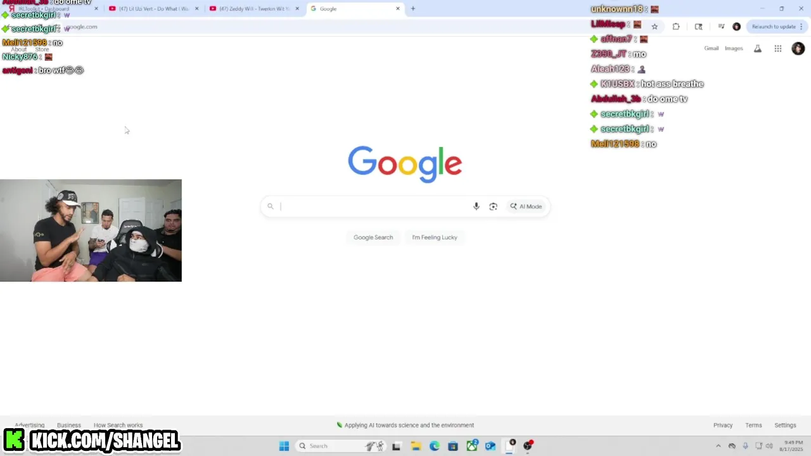Open the Gmail link

(712, 48)
